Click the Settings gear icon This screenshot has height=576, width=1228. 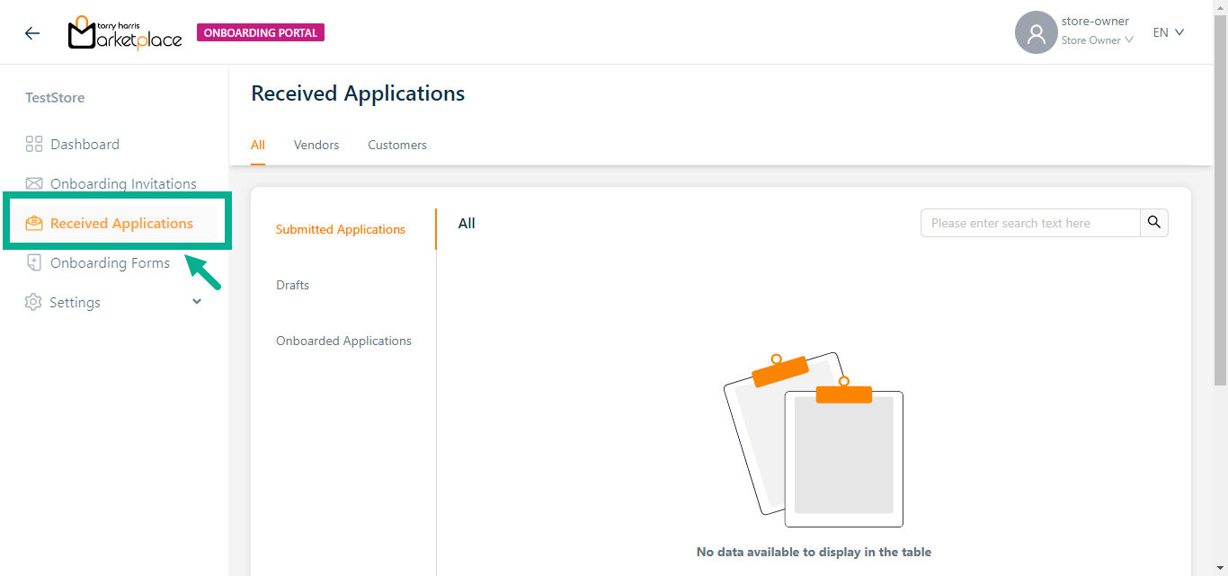point(33,303)
